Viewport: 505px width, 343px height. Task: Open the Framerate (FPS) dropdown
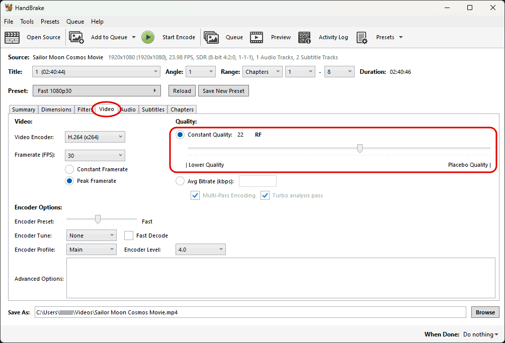(95, 156)
